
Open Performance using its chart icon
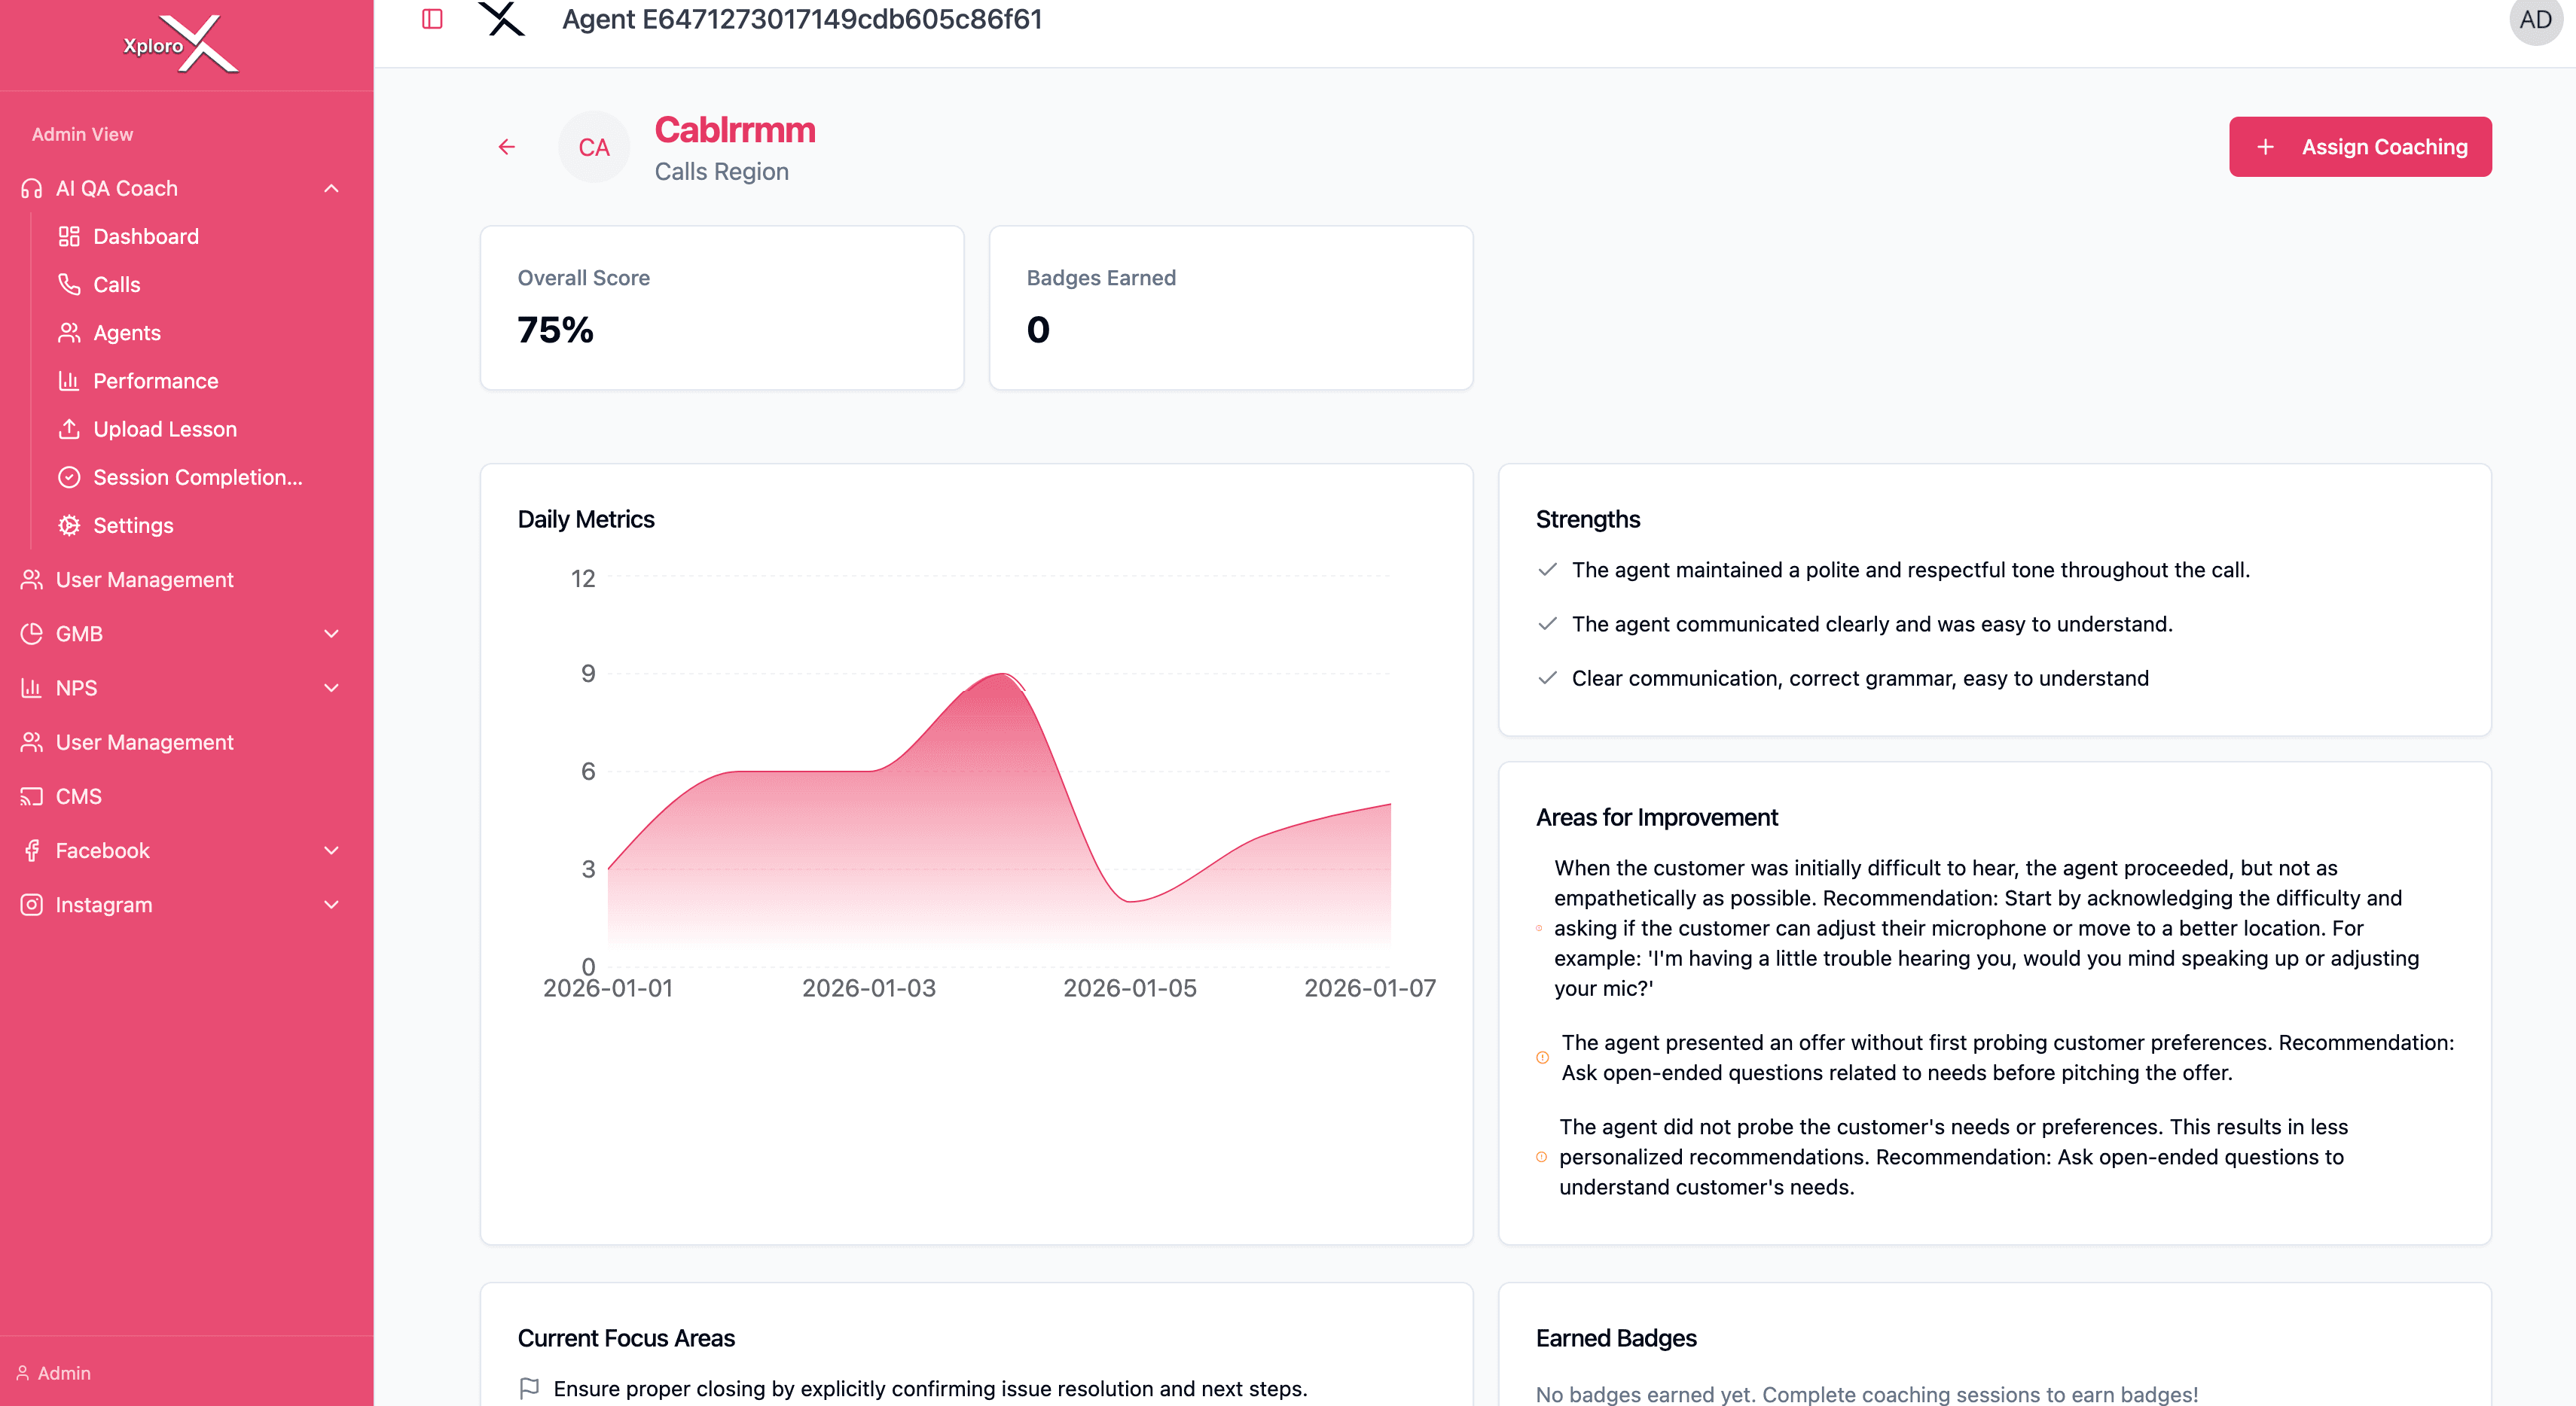click(x=68, y=381)
